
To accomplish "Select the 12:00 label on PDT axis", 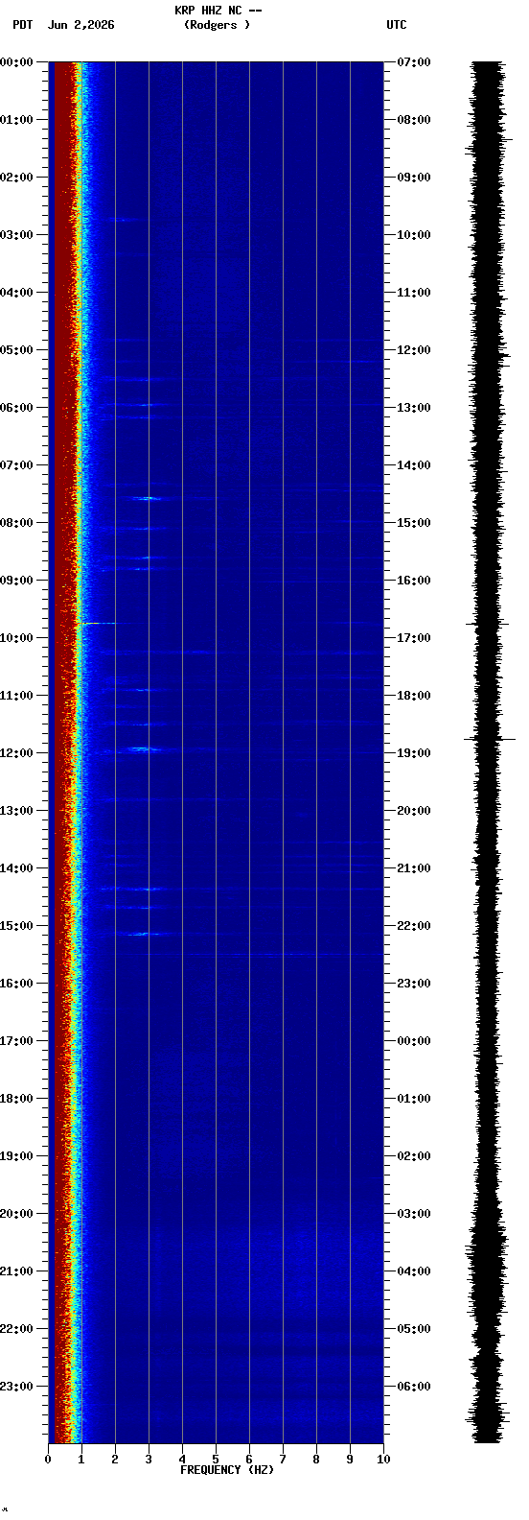I will tap(18, 753).
